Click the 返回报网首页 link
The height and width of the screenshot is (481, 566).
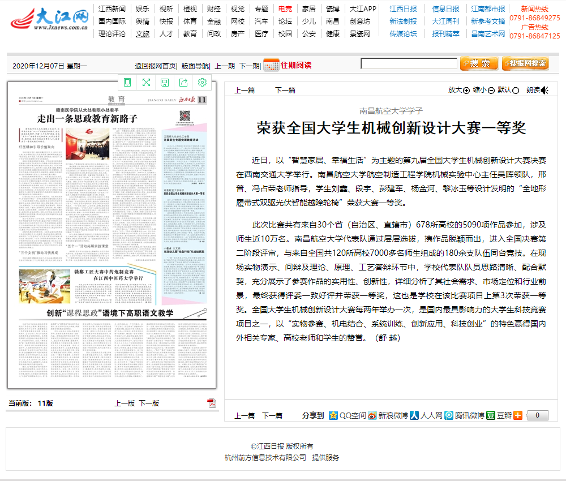pyautogui.click(x=156, y=66)
